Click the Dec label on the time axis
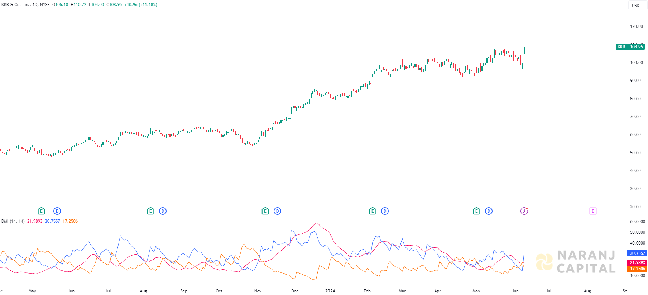The image size is (648, 295). point(295,291)
